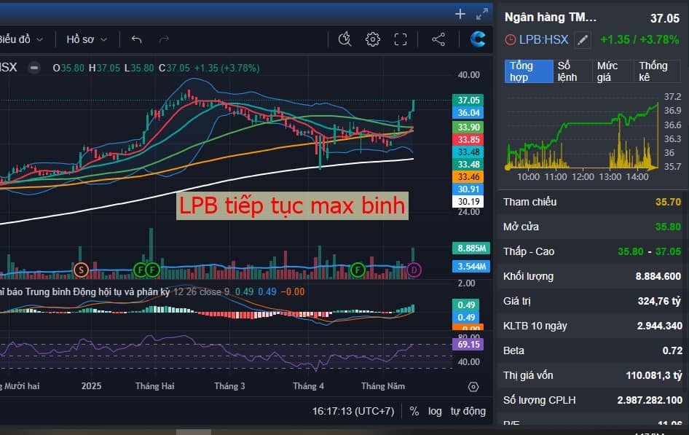Click the plus icon to add chart
The width and height of the screenshot is (689, 435).
pyautogui.click(x=460, y=14)
